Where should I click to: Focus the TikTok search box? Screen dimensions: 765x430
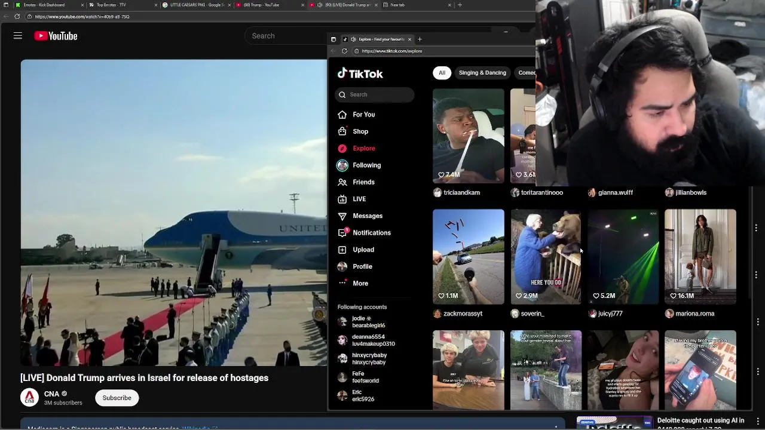click(375, 94)
